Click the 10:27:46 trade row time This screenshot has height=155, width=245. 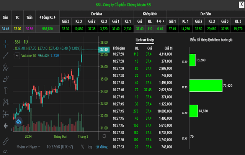point(118,90)
